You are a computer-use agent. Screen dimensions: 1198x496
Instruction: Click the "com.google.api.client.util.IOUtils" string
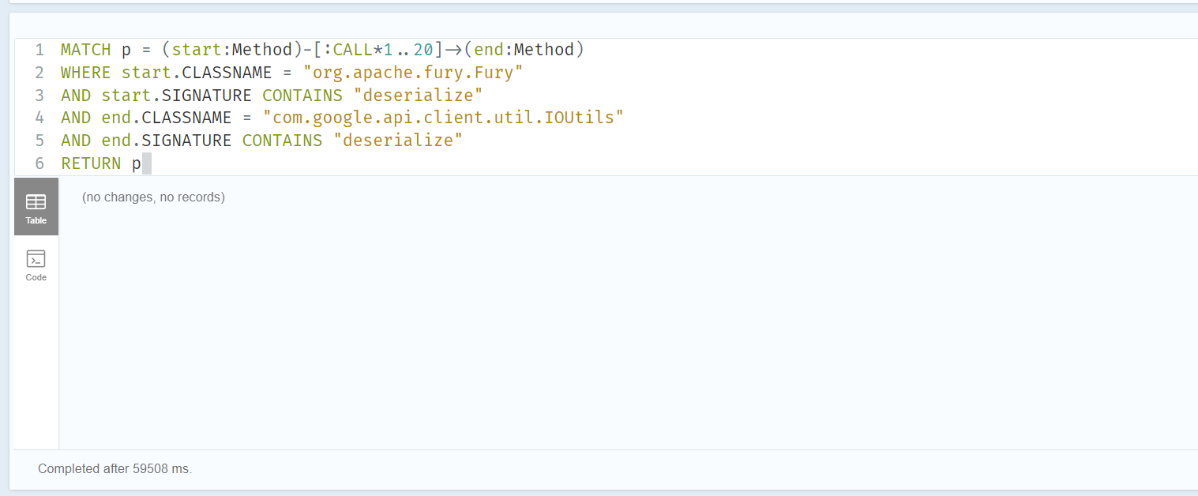[x=444, y=118]
